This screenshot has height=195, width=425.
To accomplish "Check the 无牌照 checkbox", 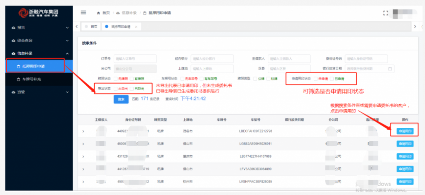I will click(x=116, y=79).
